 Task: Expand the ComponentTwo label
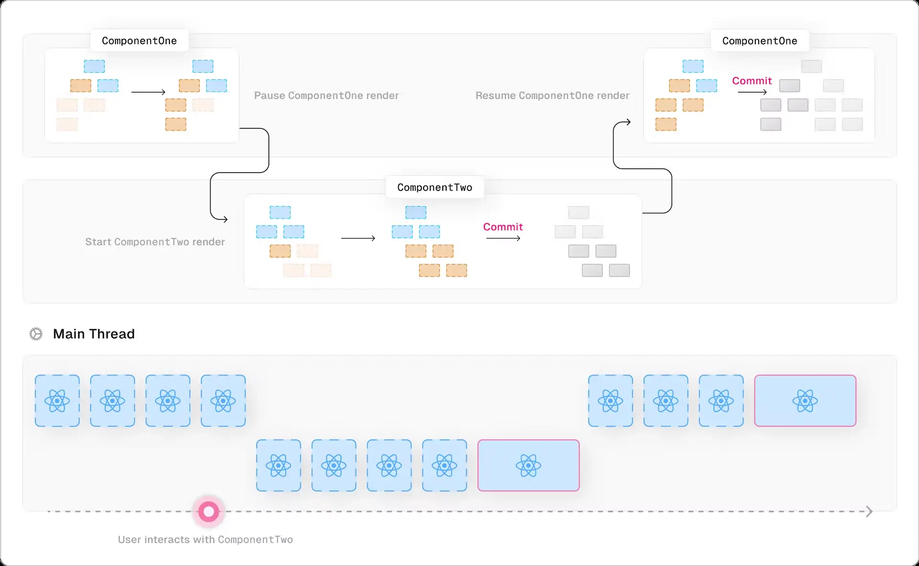click(434, 187)
